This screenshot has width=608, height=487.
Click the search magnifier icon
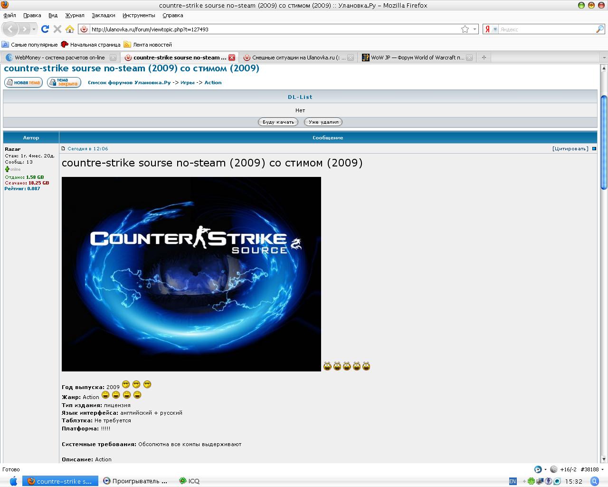point(599,29)
